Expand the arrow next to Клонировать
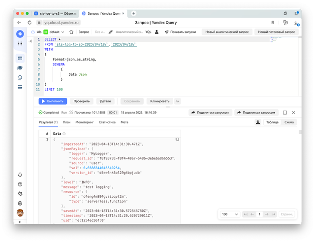Screen dimensions: 315x242 [178, 101]
